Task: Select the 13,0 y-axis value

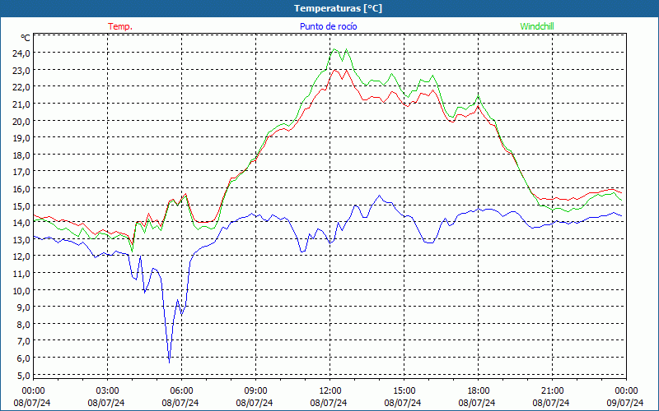Action: pos(21,240)
